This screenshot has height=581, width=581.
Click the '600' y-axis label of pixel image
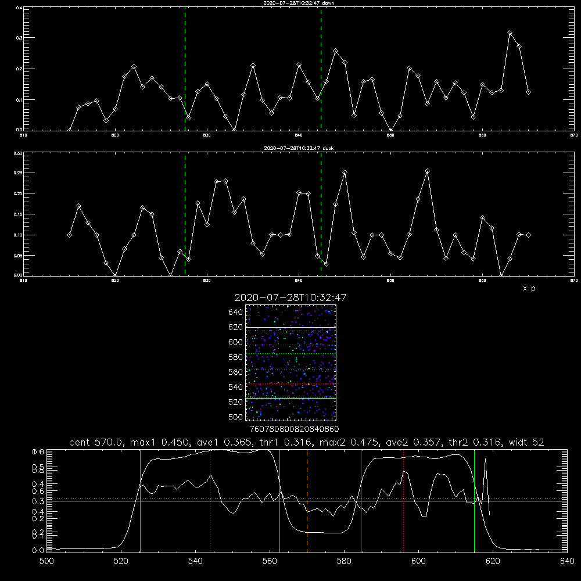click(x=235, y=342)
